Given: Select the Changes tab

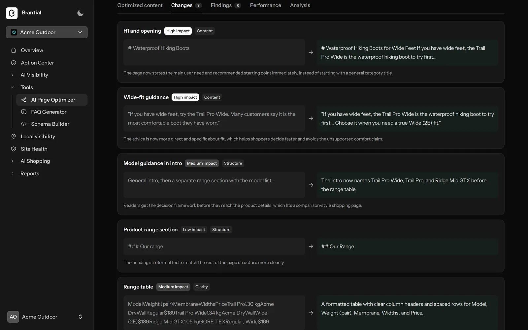Looking at the screenshot, I should point(186,5).
